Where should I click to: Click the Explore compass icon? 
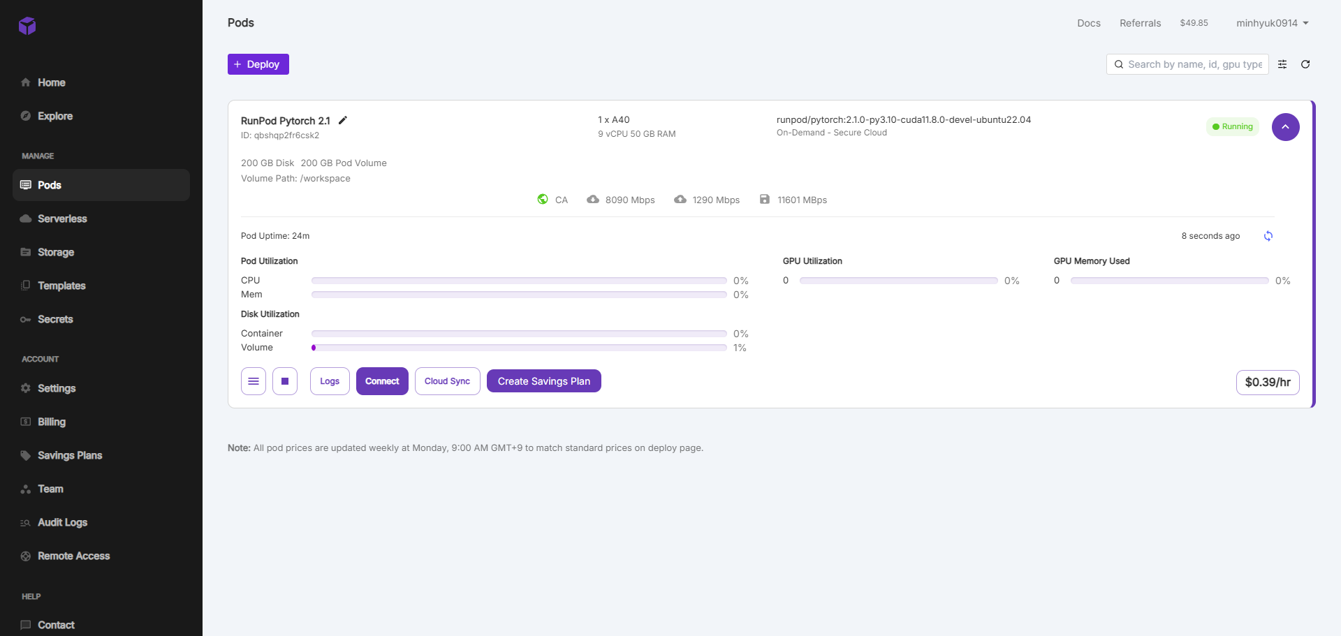26,116
